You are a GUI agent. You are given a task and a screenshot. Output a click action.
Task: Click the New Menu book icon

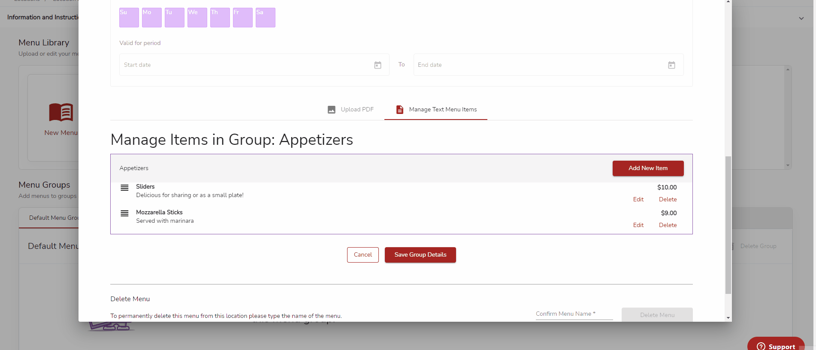pyautogui.click(x=61, y=112)
